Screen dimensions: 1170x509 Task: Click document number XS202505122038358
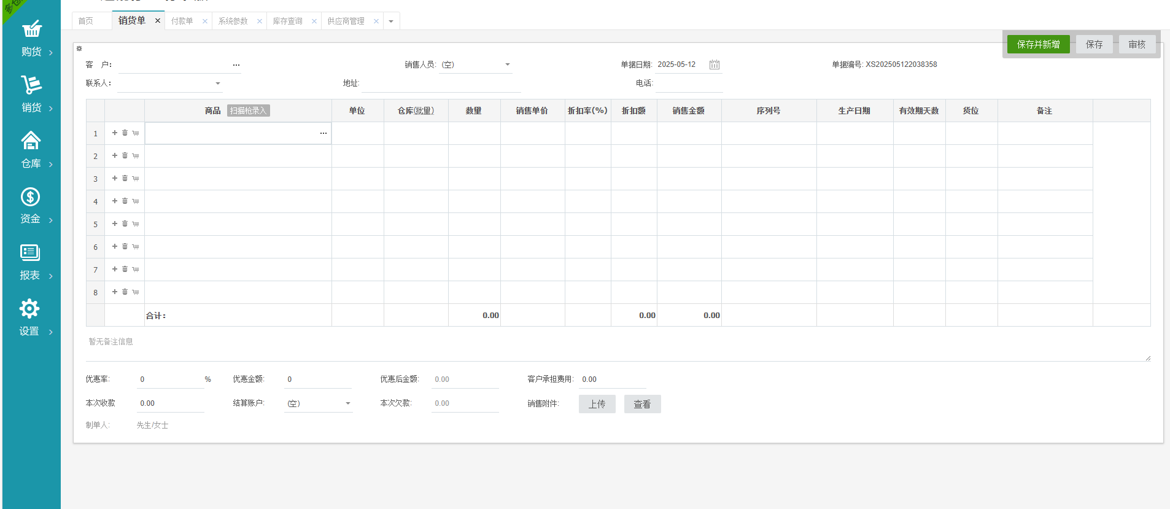901,64
